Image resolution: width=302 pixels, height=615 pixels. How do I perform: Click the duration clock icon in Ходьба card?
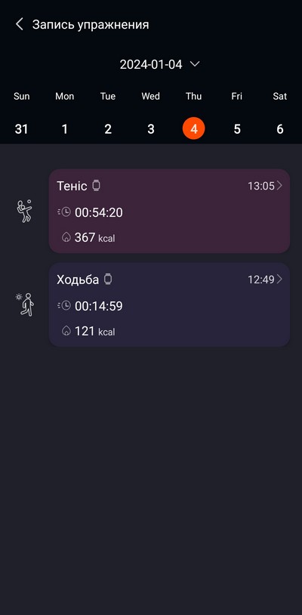(64, 305)
